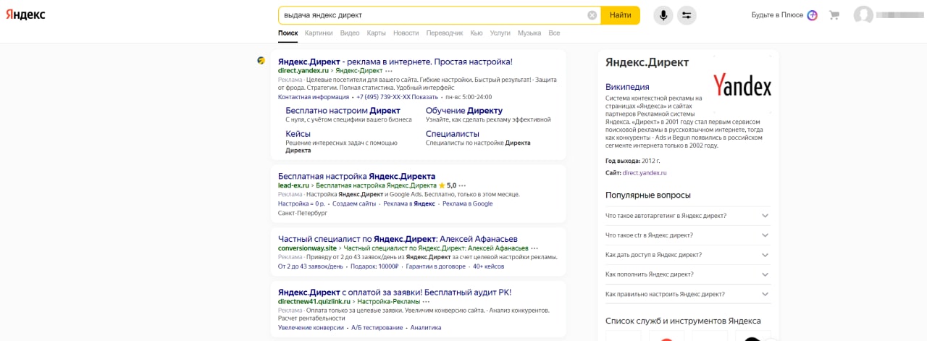927x341 pixels.
Task: Open the Контактная информация link
Action: pos(313,97)
